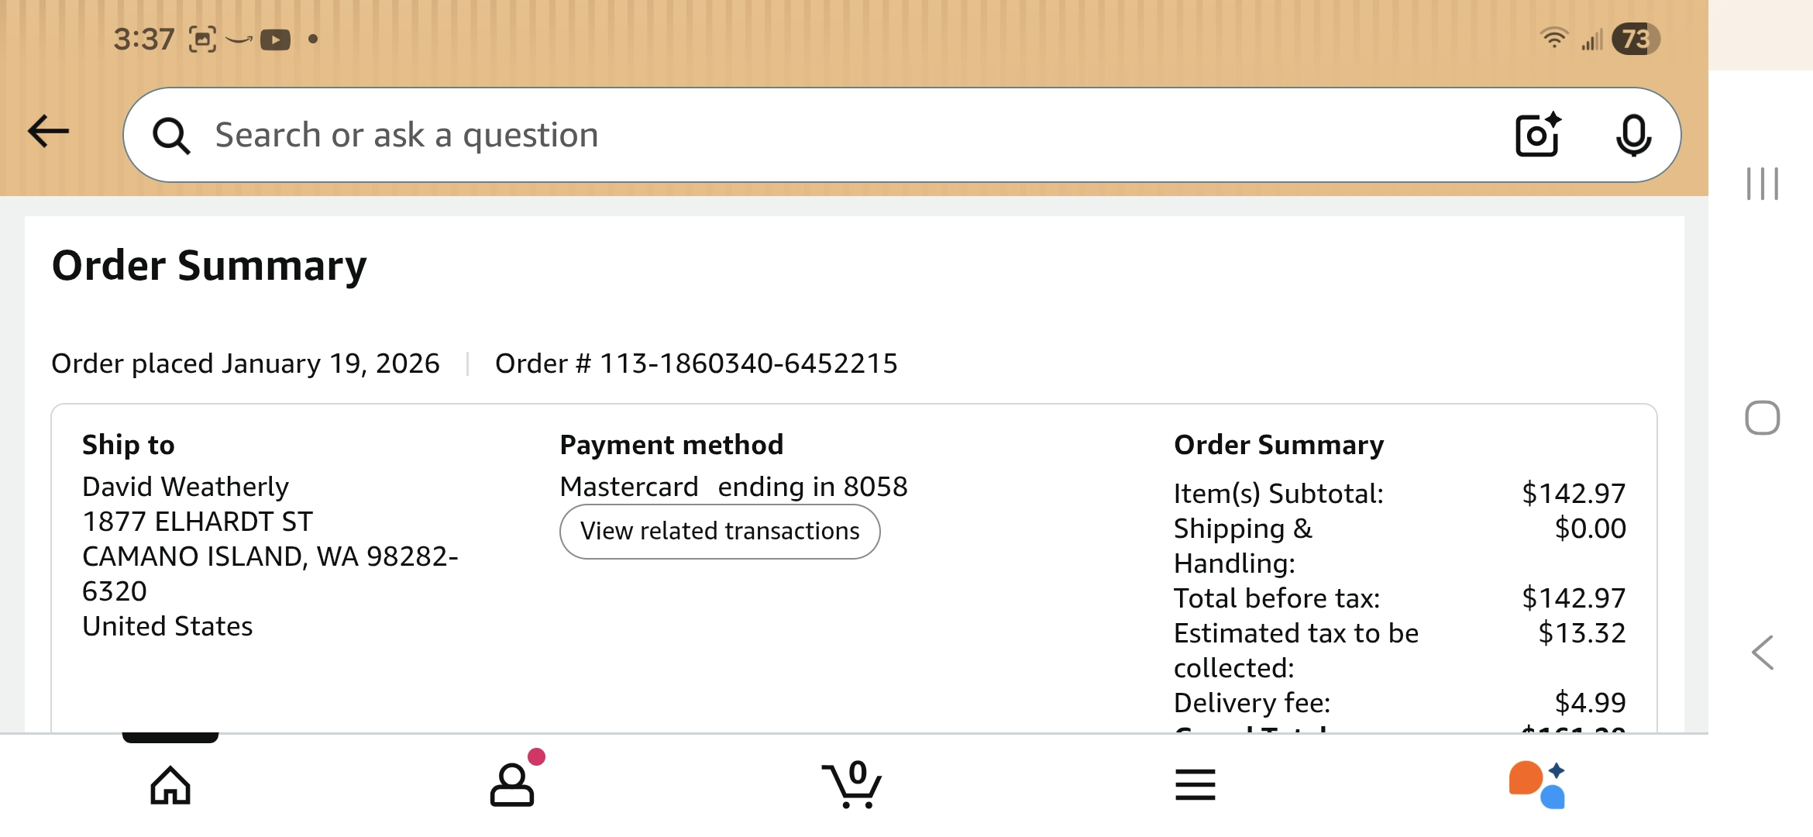1813x837 pixels.
Task: Open camera lens visual search
Action: click(x=1537, y=135)
